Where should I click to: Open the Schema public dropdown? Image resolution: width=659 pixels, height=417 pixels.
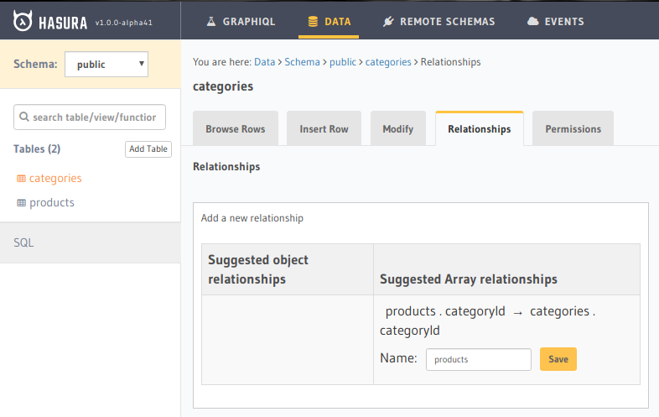pos(106,64)
